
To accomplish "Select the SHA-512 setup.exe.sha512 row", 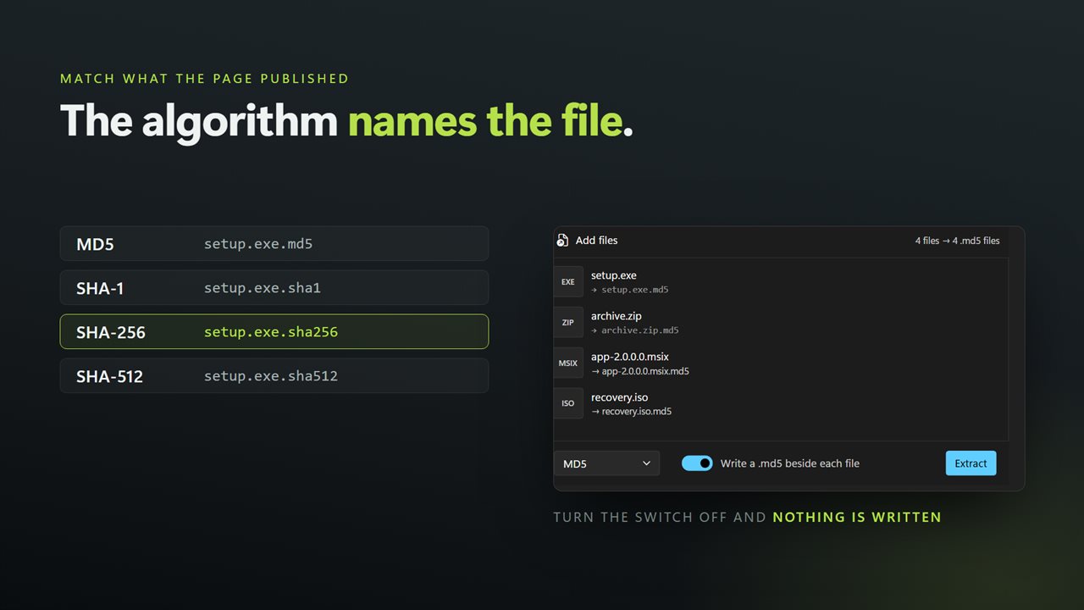I will click(274, 376).
